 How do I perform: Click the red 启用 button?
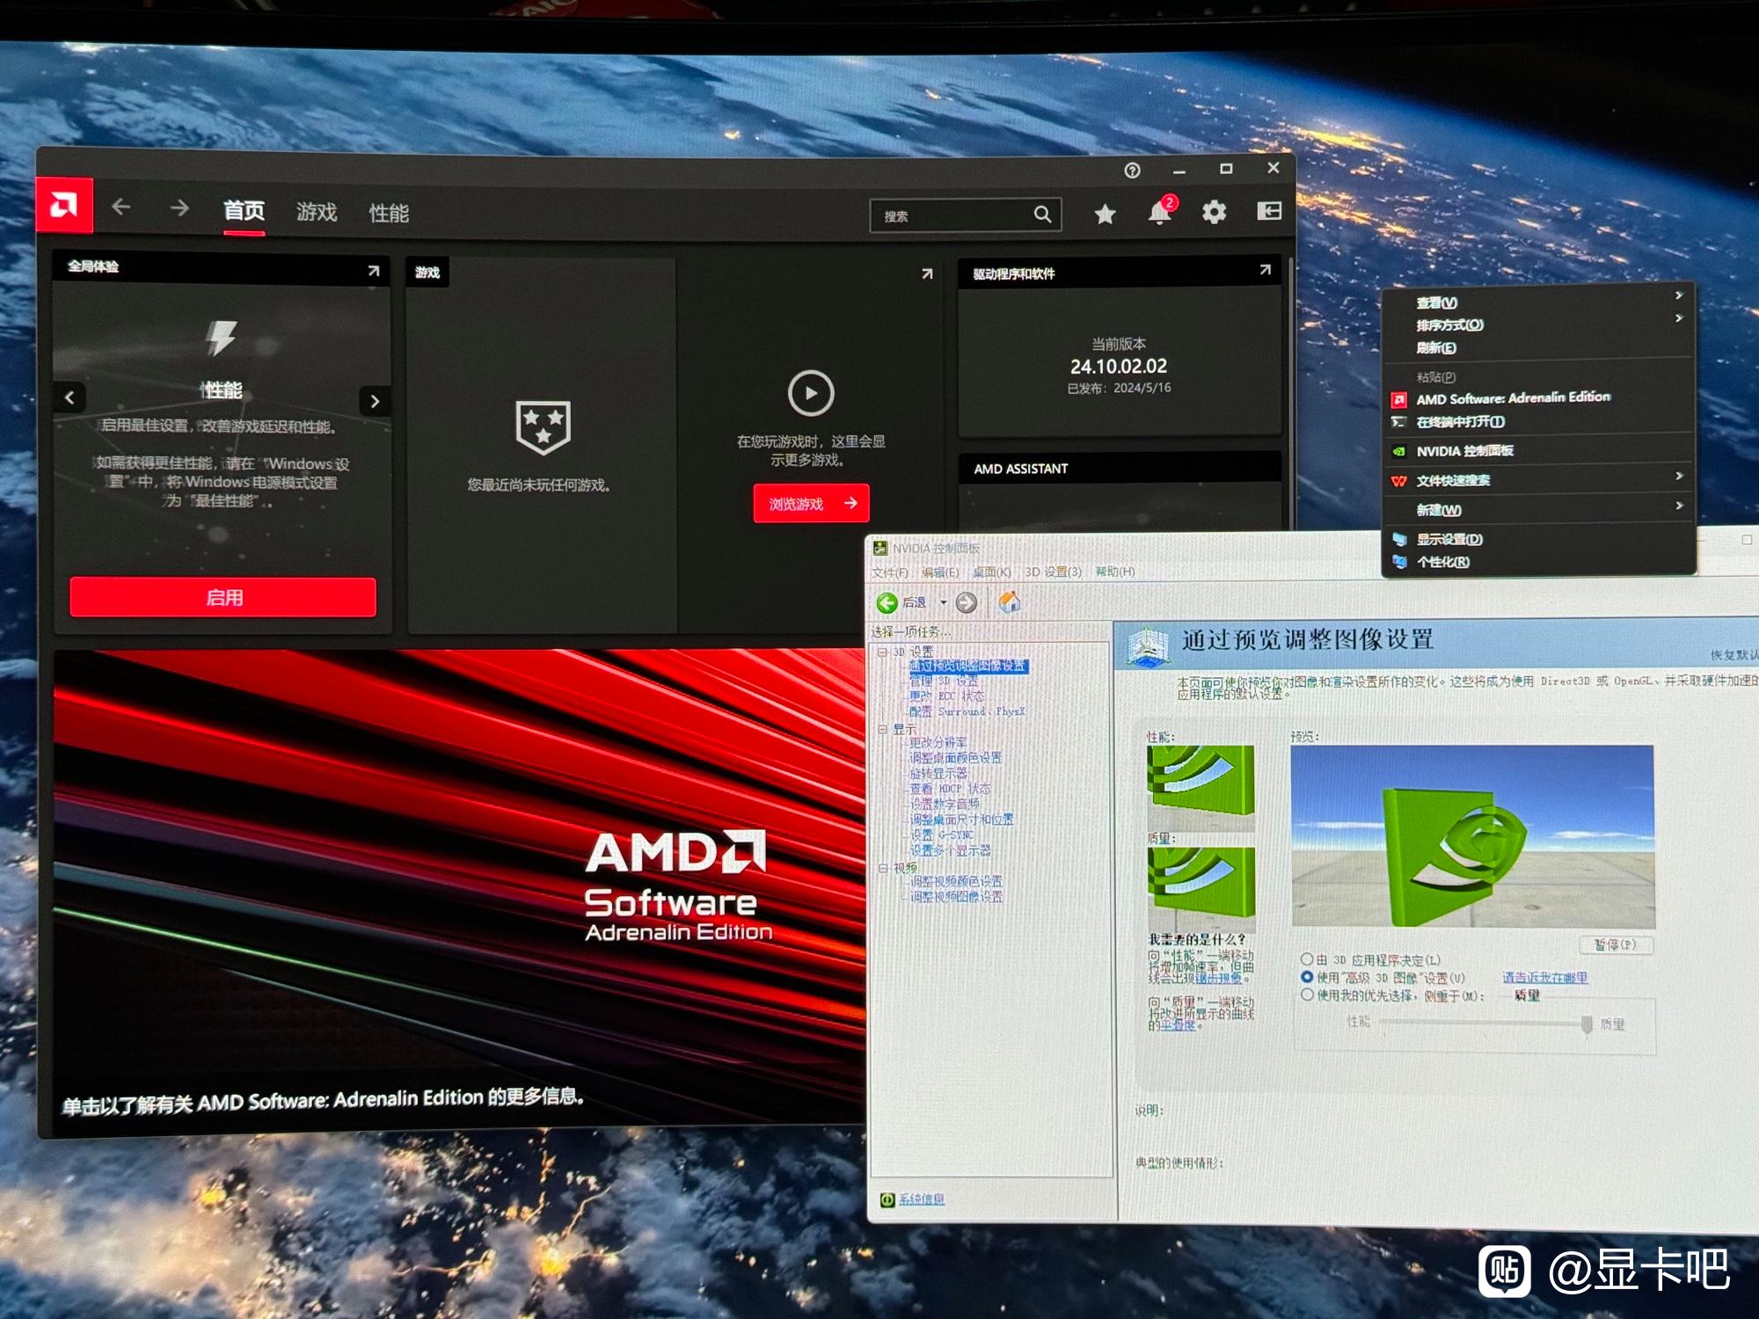click(x=223, y=597)
